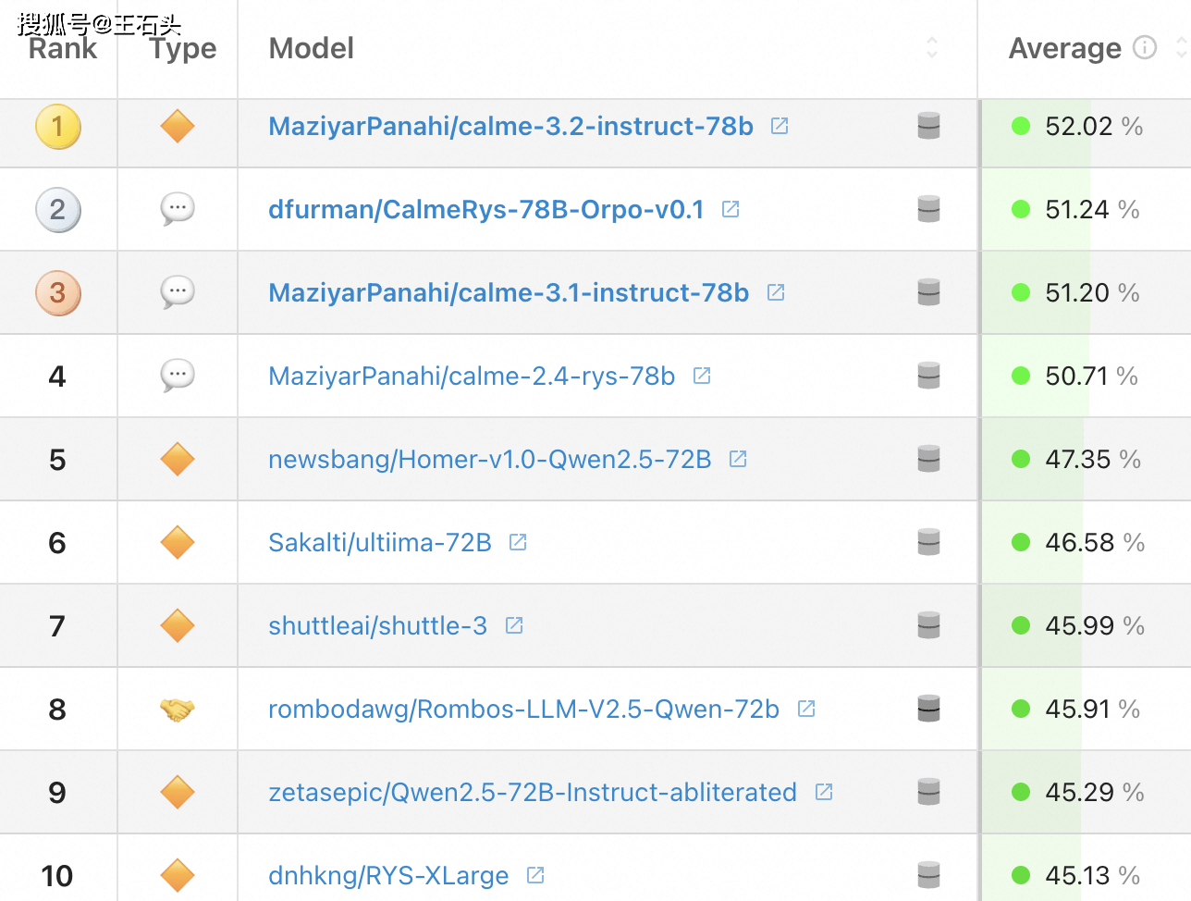Click orange diamond type icon in rank 1 row
Viewport: 1191px width, 901px height.
pos(178,126)
